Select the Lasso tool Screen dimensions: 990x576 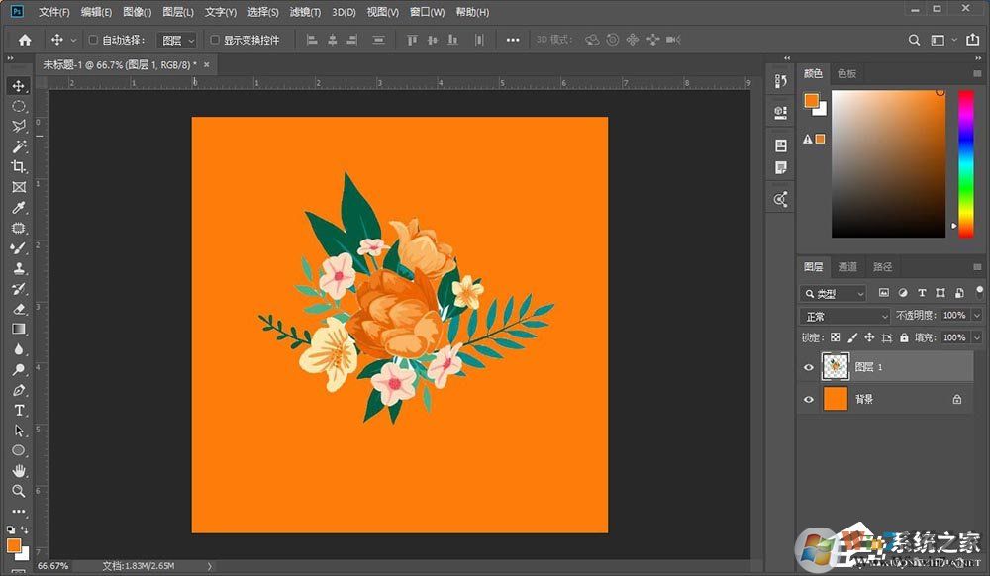[18, 126]
